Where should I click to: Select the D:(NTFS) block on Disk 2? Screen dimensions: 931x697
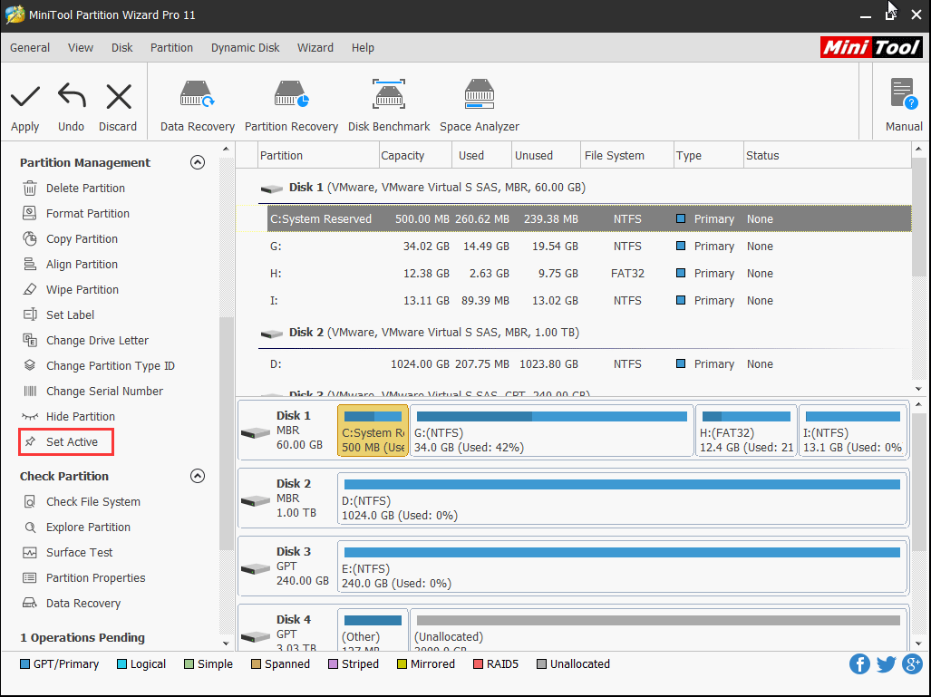click(622, 499)
